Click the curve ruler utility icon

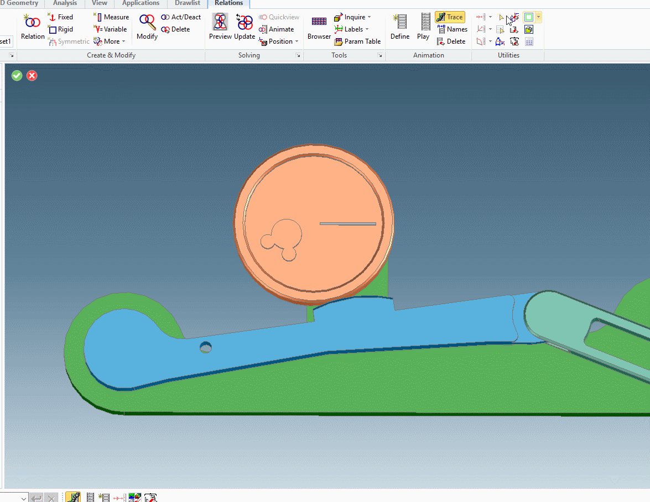(481, 41)
